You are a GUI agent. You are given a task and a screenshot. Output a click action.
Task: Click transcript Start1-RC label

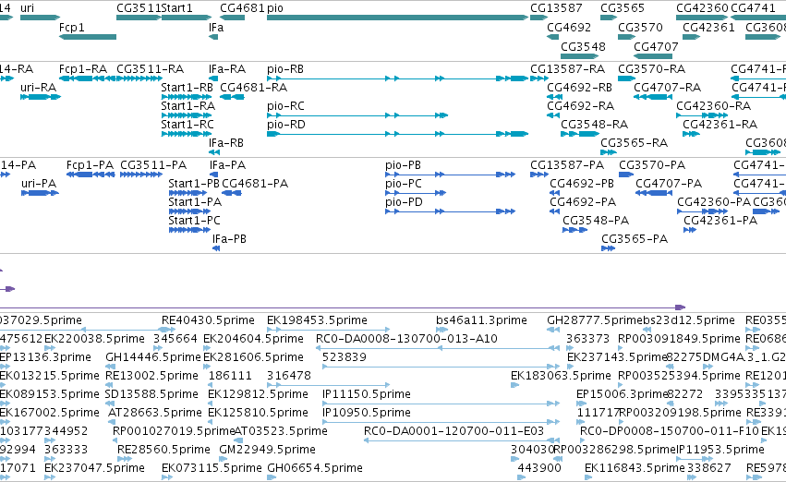(x=187, y=125)
